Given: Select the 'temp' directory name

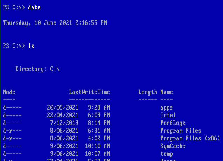Looking at the screenshot, I should (167, 154).
